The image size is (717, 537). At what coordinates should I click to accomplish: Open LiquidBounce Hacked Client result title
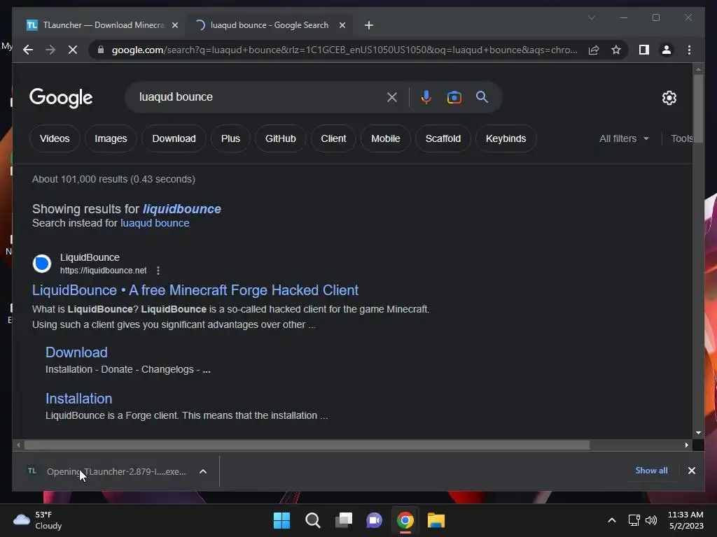point(195,290)
